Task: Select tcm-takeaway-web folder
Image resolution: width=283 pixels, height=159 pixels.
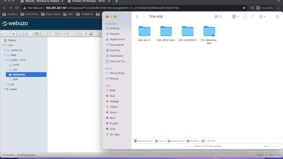Action: pos(209,35)
